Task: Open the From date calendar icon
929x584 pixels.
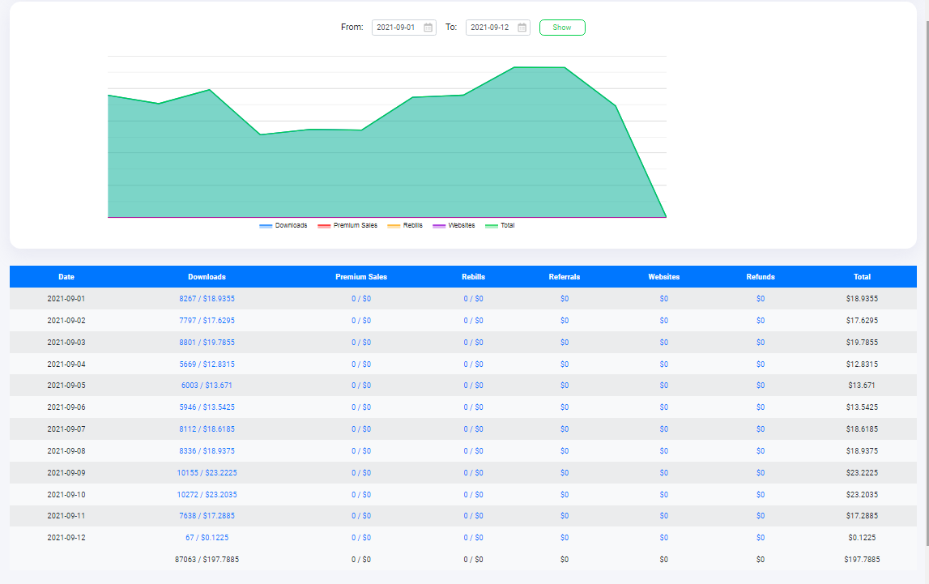Action: [x=428, y=28]
